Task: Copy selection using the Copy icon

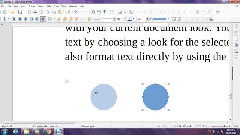Action: pos(54,12)
